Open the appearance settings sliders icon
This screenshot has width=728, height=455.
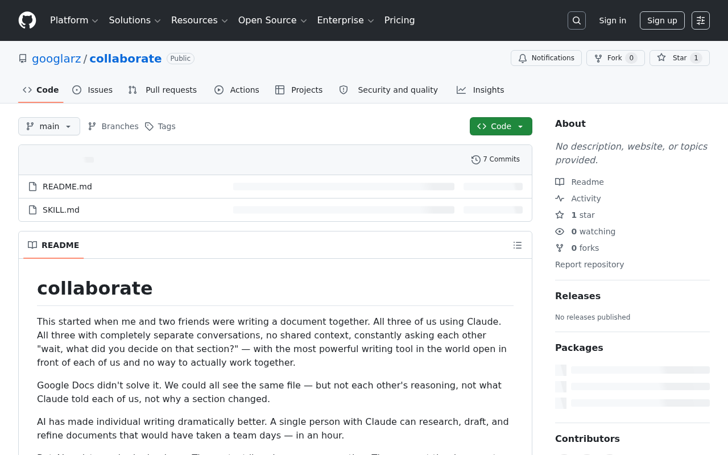point(701,20)
